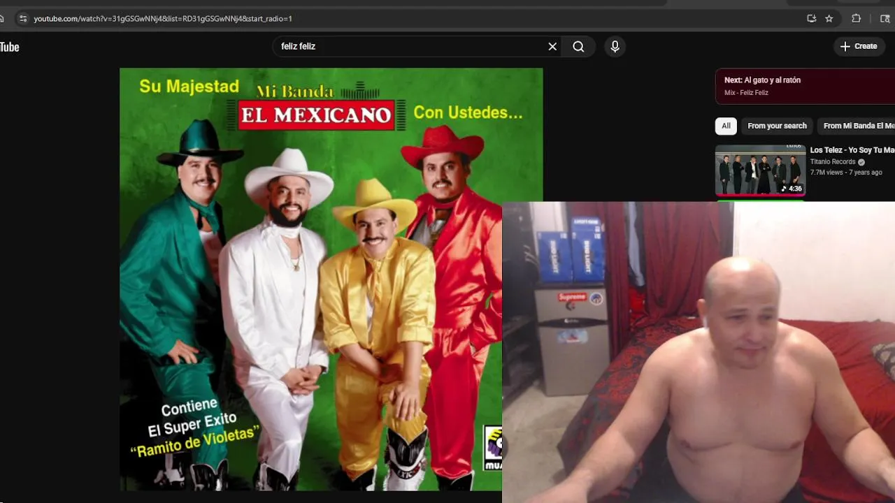Open the Los Telez - Yo Soy Tu Maestro title
The width and height of the screenshot is (895, 503).
(852, 150)
